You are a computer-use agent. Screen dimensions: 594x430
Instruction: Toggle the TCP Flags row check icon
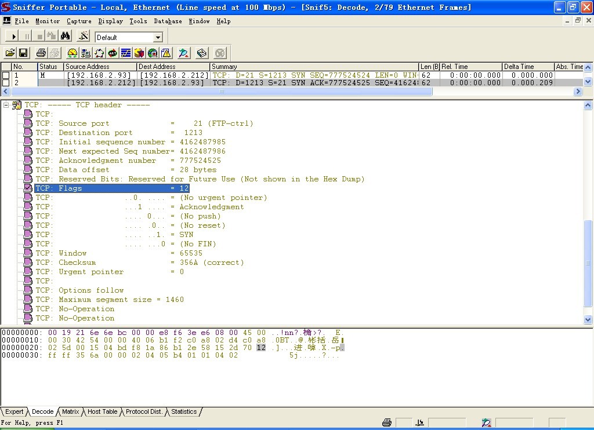[x=28, y=188]
